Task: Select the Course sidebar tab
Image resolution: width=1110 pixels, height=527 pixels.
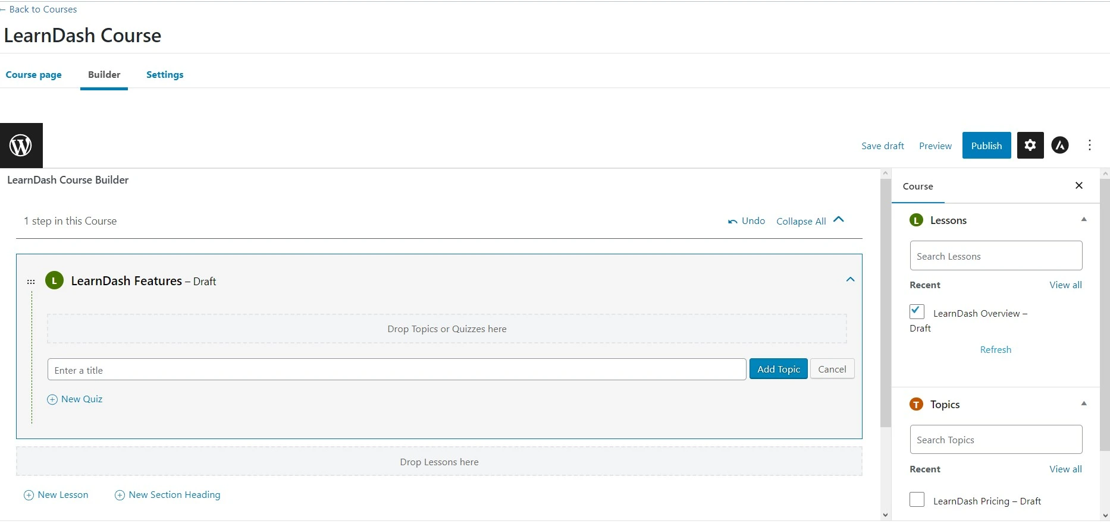Action: [918, 187]
